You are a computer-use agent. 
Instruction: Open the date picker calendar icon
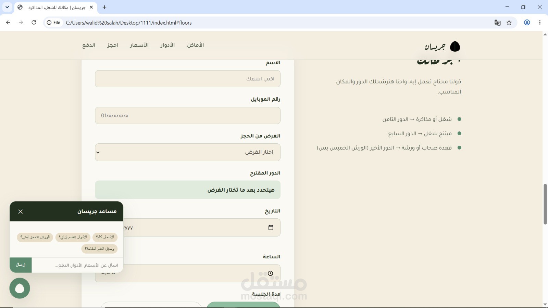(x=271, y=228)
